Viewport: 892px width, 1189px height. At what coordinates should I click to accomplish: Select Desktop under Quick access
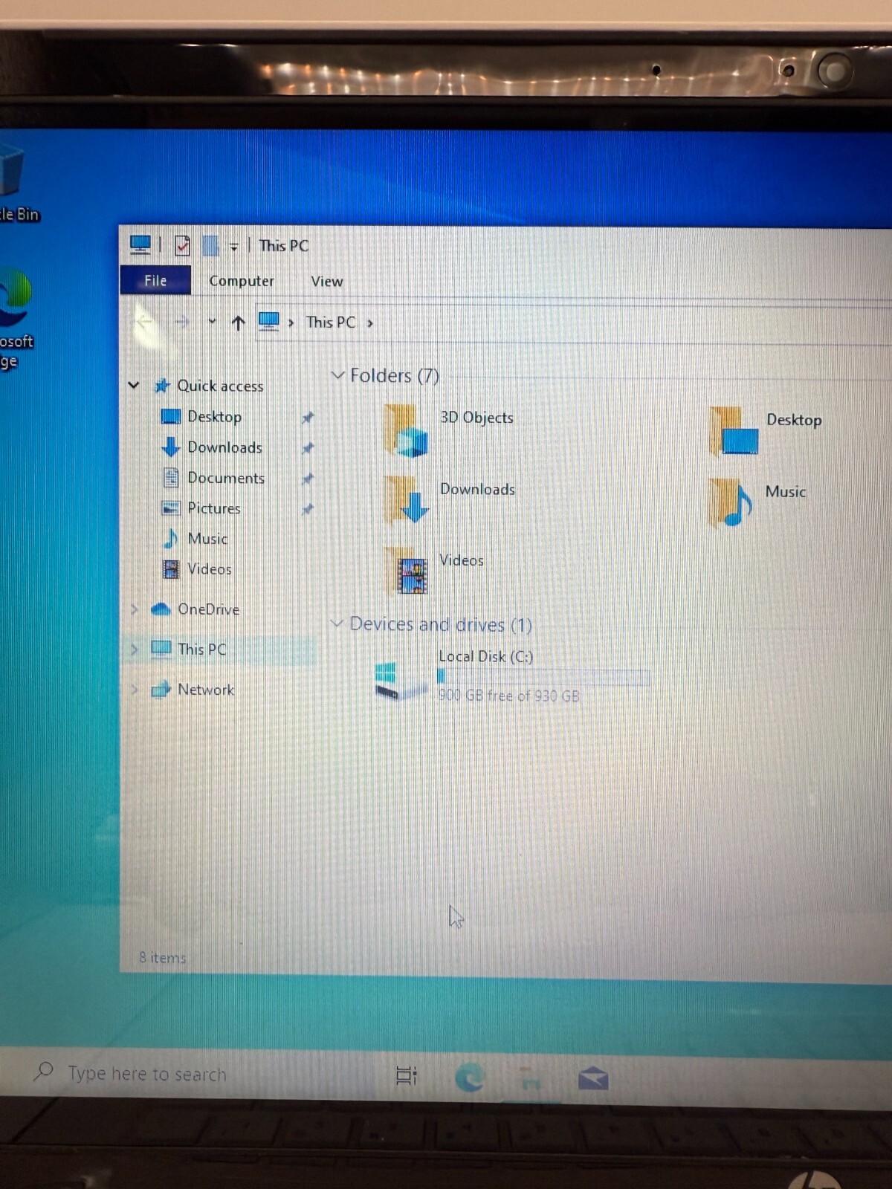tap(214, 416)
